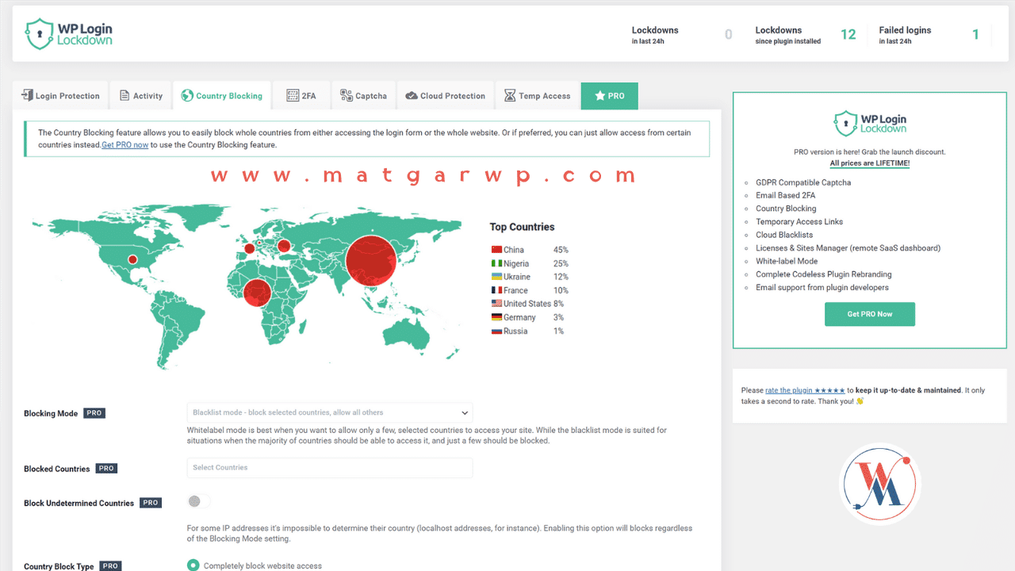Click the round WM logo badge
This screenshot has height=571, width=1015.
coord(879,484)
